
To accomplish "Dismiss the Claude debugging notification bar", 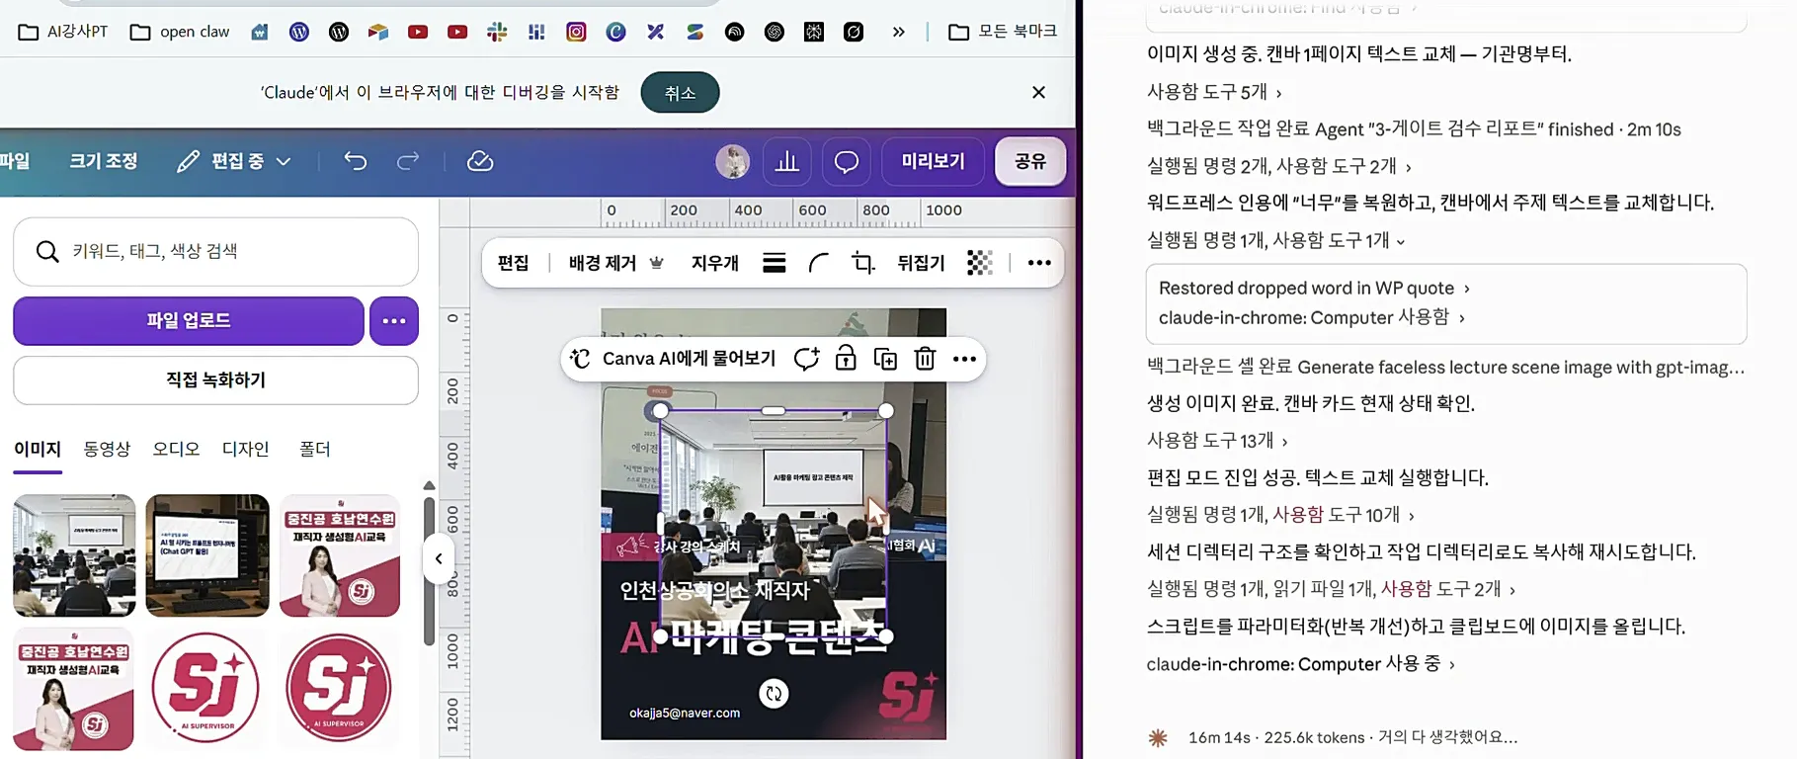I will (x=1038, y=92).
